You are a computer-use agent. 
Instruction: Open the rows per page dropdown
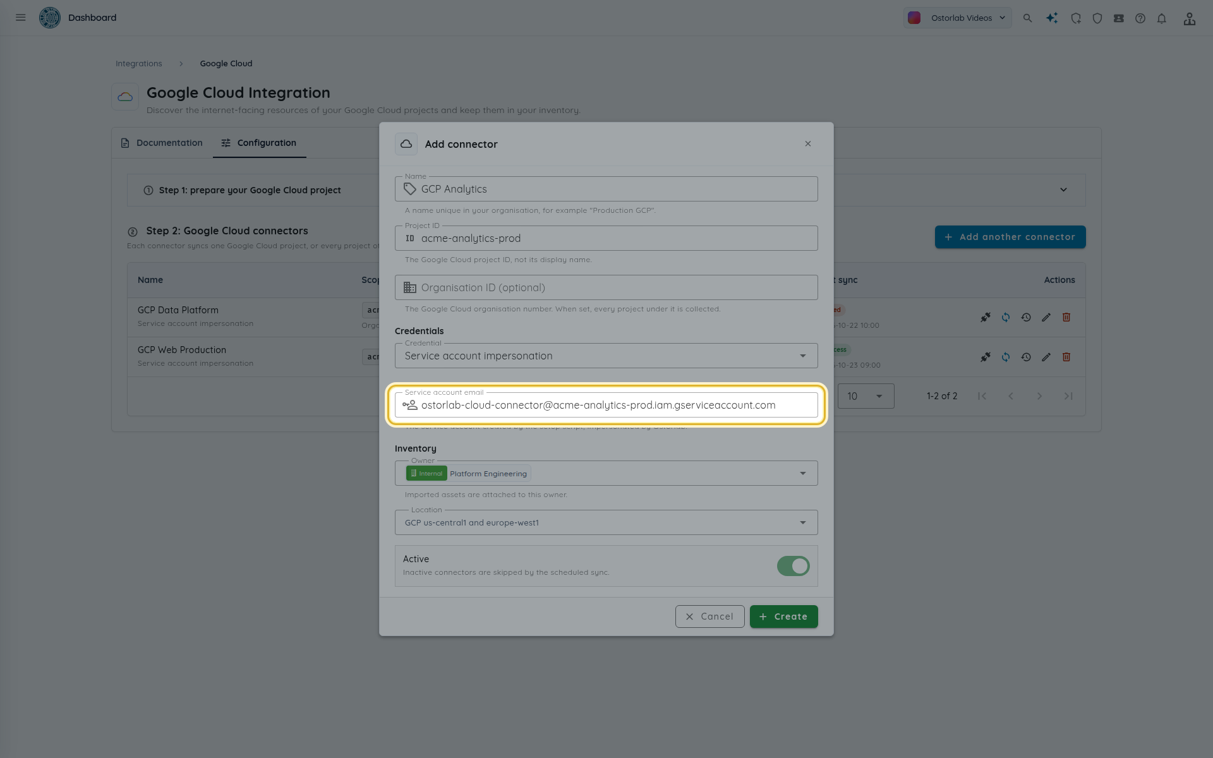point(866,396)
